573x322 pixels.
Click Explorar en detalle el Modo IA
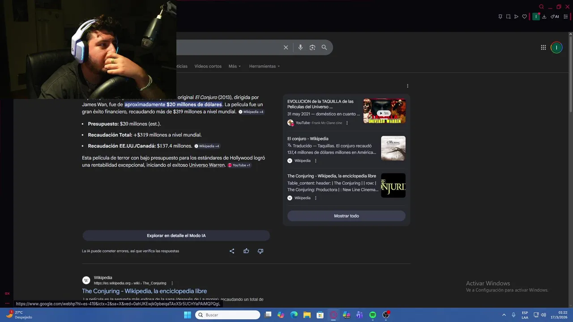[176, 236]
